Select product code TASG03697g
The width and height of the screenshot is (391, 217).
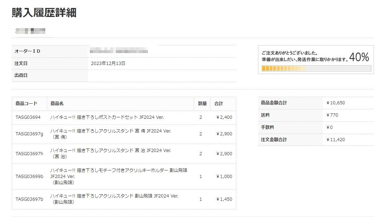coord(29,134)
